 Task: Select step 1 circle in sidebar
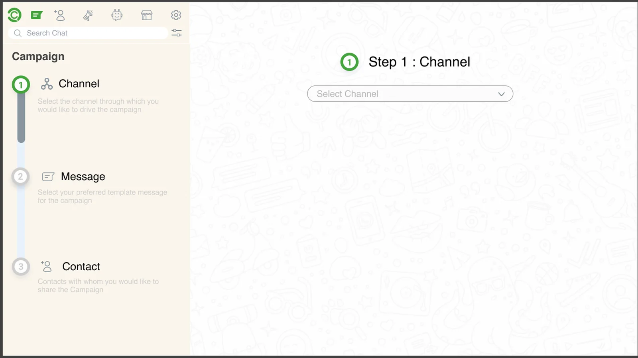pos(21,85)
